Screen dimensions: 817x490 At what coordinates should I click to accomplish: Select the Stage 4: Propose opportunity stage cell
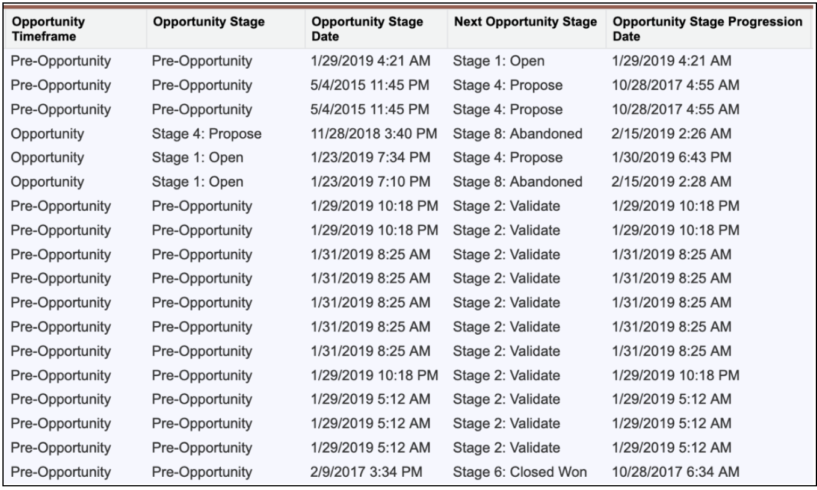[207, 133]
